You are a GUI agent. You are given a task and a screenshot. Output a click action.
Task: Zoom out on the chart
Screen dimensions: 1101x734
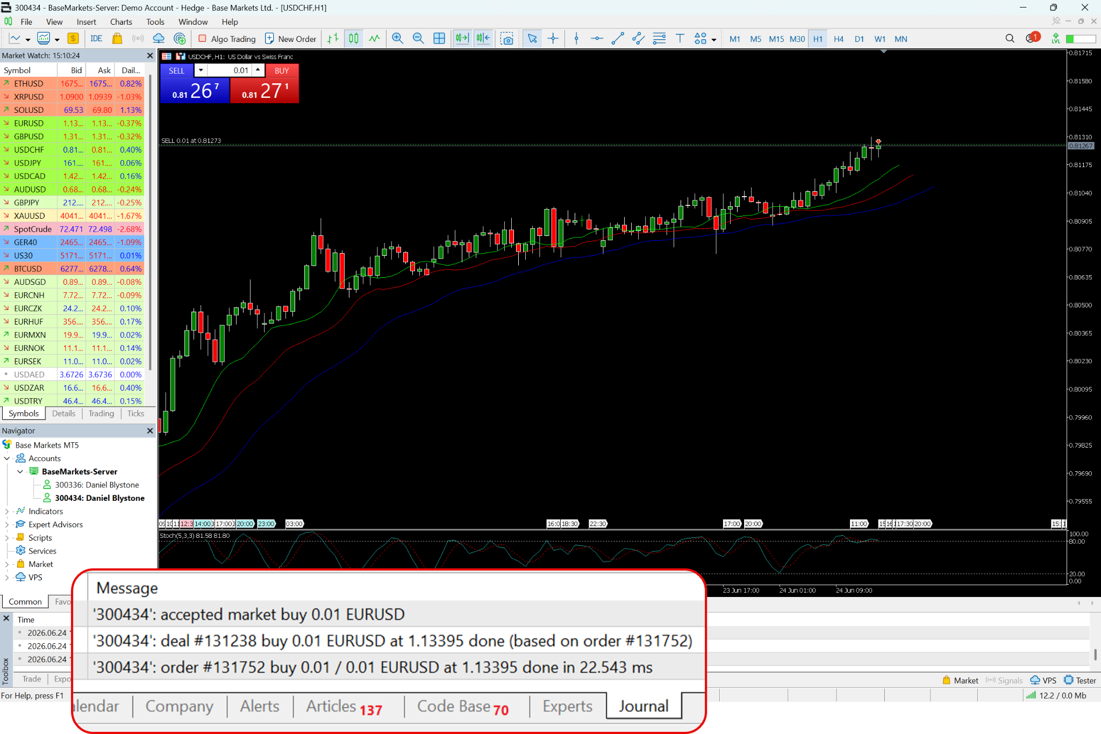[x=418, y=39]
